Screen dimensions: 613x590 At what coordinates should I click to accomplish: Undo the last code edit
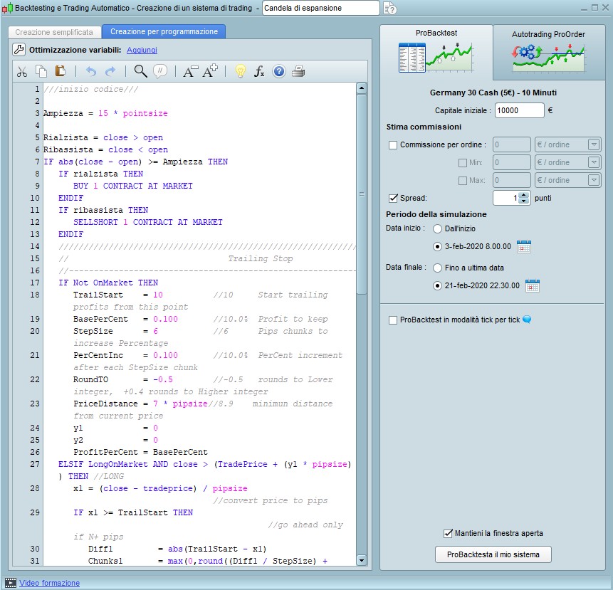click(x=90, y=71)
